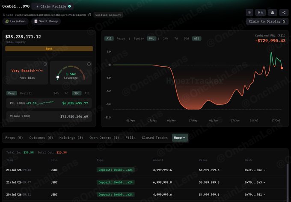Set stats period to All
This screenshot has height=202, width=291.
pyautogui.click(x=87, y=93)
